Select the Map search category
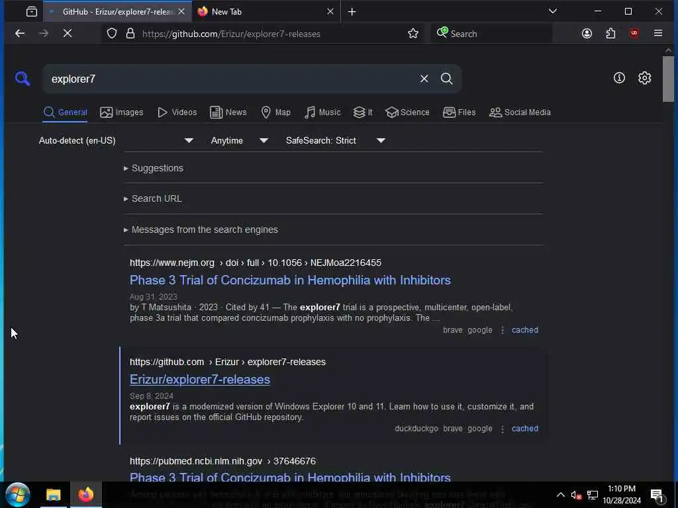 [276, 112]
